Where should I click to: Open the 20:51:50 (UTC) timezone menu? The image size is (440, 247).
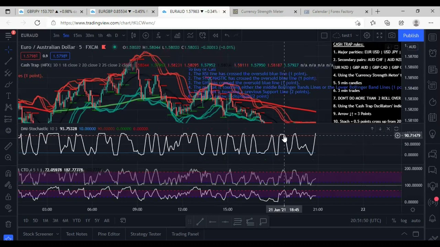(x=366, y=221)
